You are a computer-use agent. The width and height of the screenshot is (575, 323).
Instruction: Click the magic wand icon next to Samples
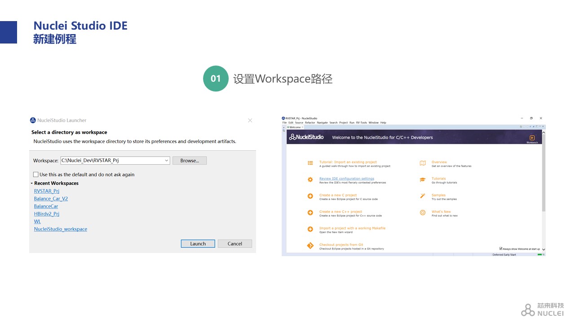point(423,196)
